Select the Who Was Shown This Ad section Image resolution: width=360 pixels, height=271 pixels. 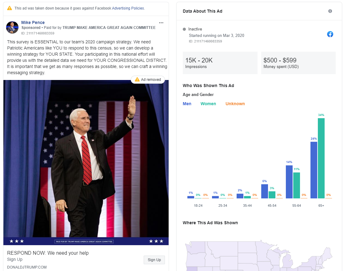point(208,86)
